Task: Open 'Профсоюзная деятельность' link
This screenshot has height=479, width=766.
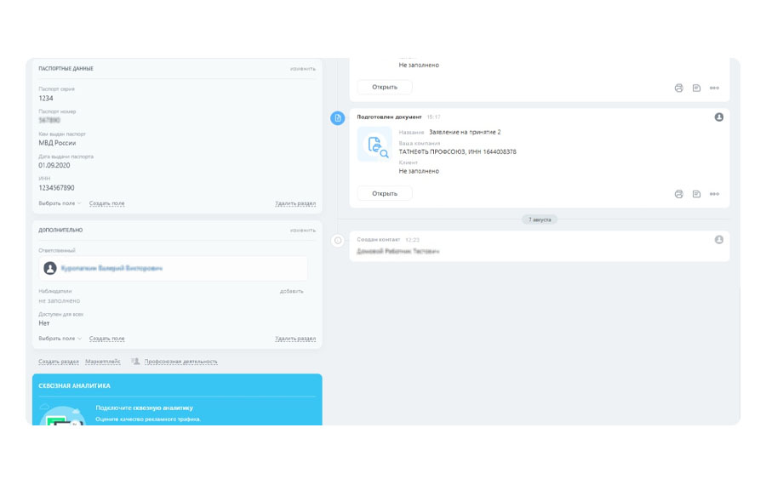Action: click(x=180, y=362)
